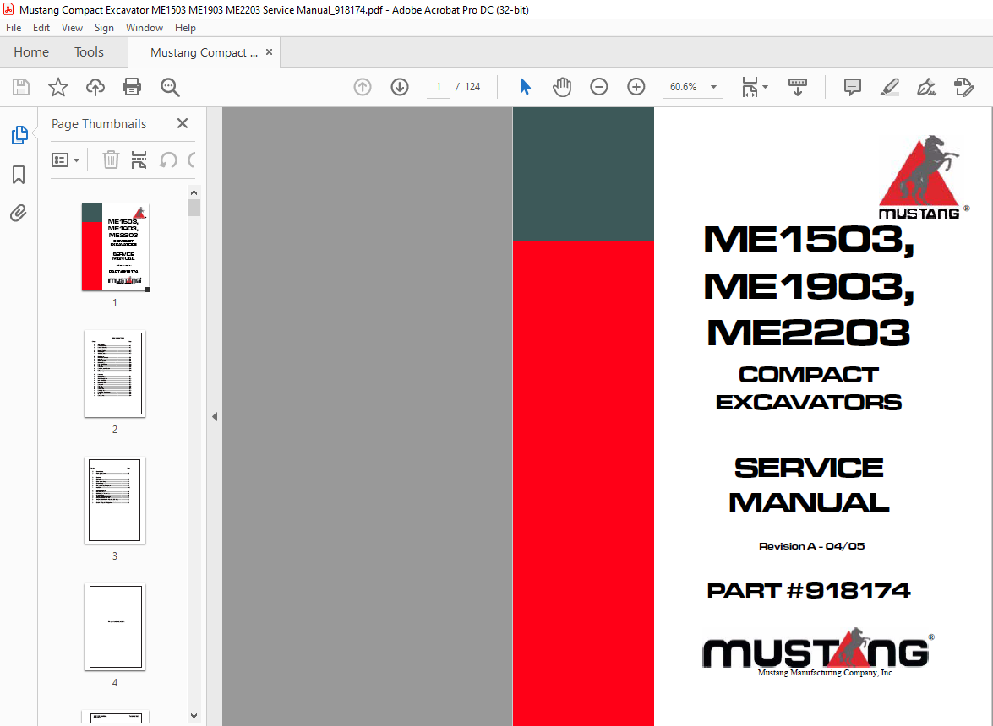Add a comment note icon
The height and width of the screenshot is (726, 993).
pos(853,87)
